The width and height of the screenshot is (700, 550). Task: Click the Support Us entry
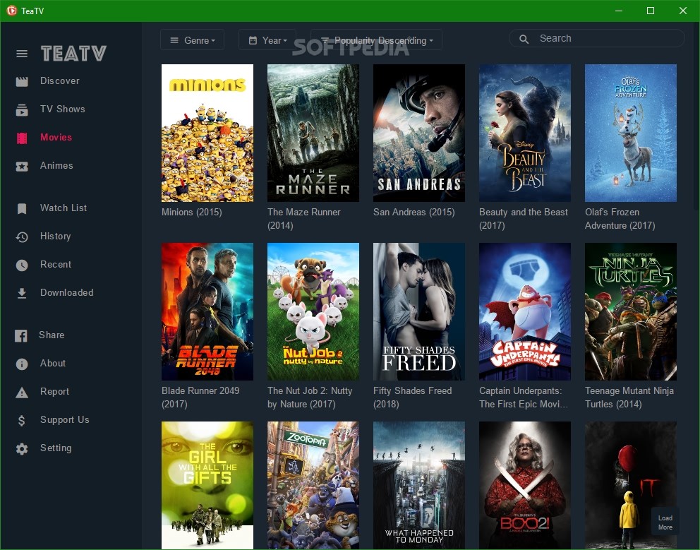(65, 419)
